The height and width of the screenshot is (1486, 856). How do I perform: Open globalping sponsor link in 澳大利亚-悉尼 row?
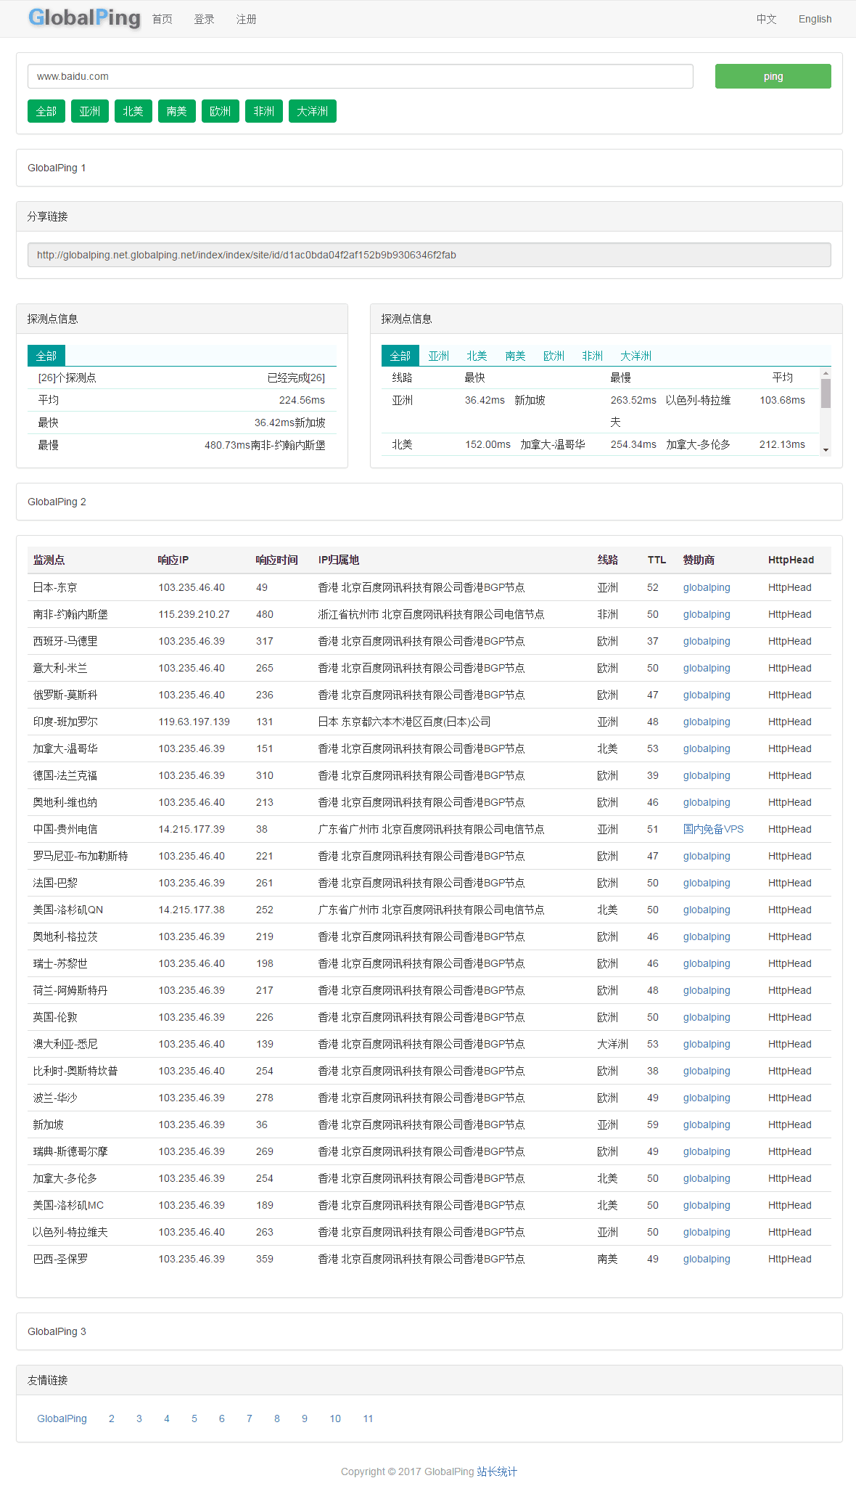click(707, 1044)
